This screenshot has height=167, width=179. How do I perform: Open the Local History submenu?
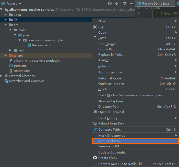[135, 118]
